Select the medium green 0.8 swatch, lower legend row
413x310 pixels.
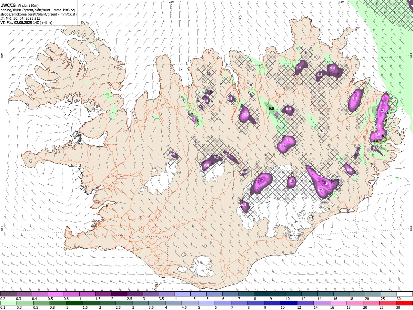[x=58, y=303]
